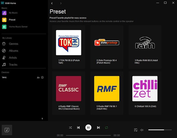
Task: Skip to the next track
Action: 98,128
